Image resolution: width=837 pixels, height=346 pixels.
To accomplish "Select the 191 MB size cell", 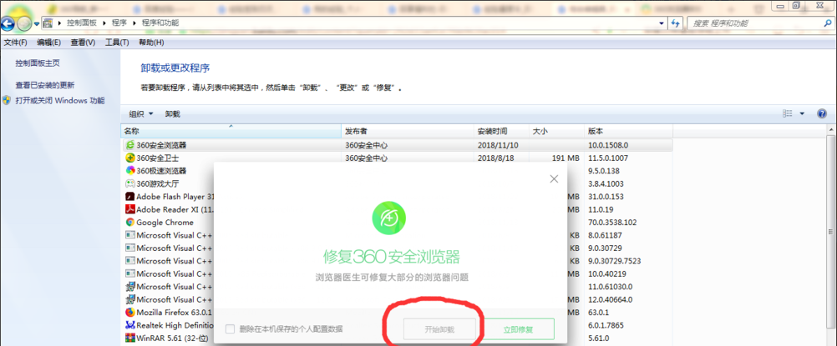I will click(x=564, y=158).
